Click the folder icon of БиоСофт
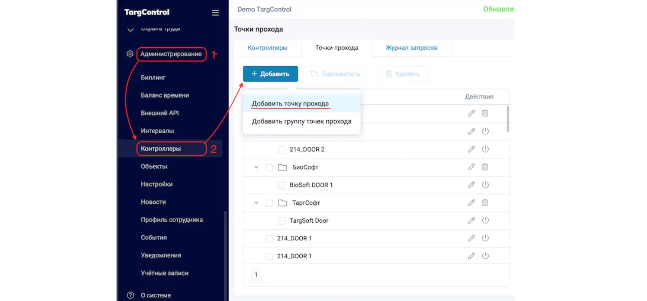This screenshot has height=301, width=647. (x=283, y=167)
